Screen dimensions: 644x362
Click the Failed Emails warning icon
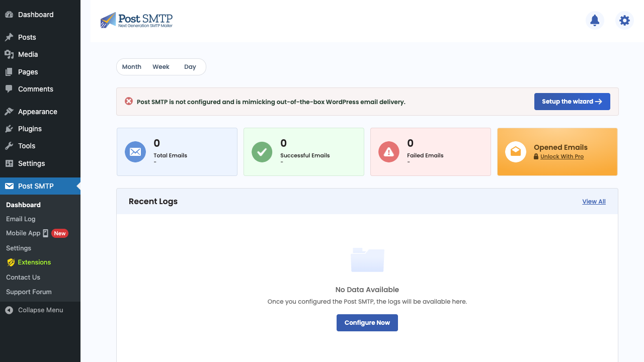(x=389, y=152)
